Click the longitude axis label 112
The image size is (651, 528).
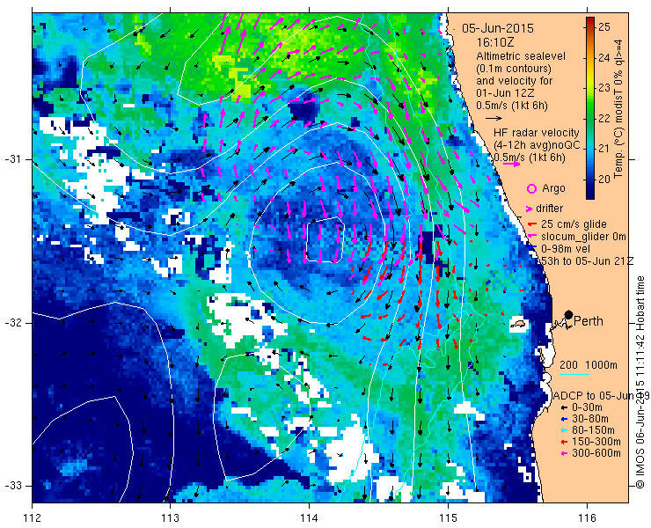(32, 518)
